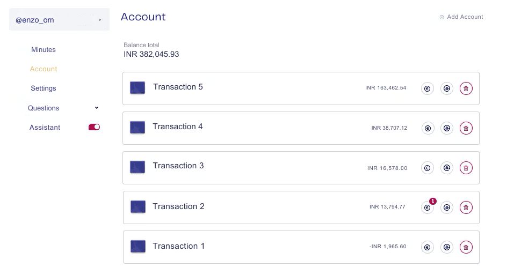Disable the Assistant toggle switch
521x275 pixels.
(x=94, y=127)
